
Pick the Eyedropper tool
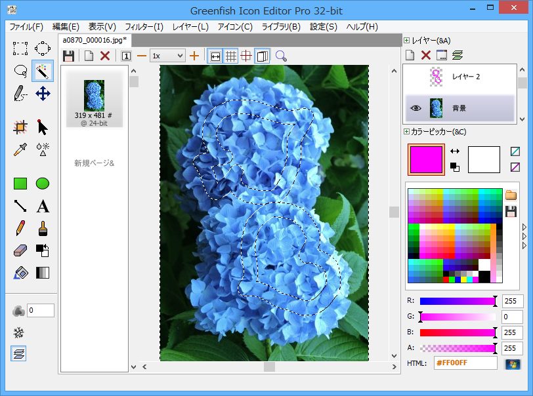click(20, 149)
